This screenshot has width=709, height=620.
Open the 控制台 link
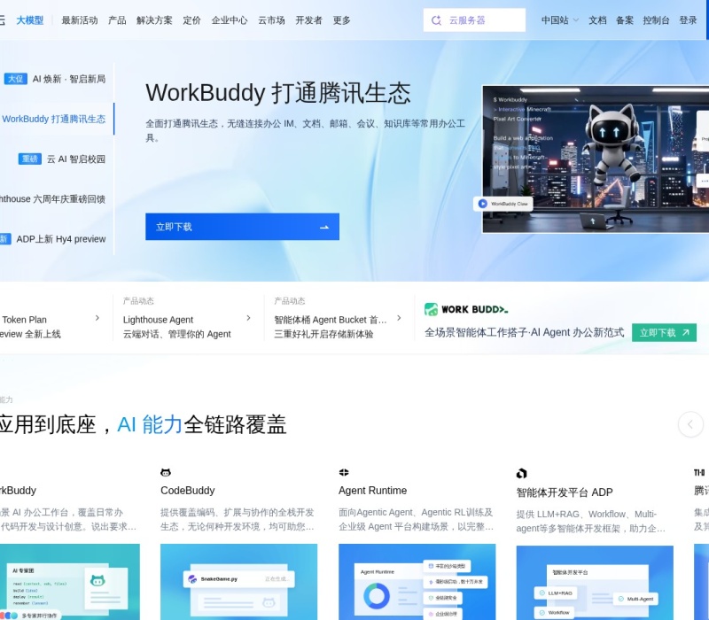coord(656,20)
